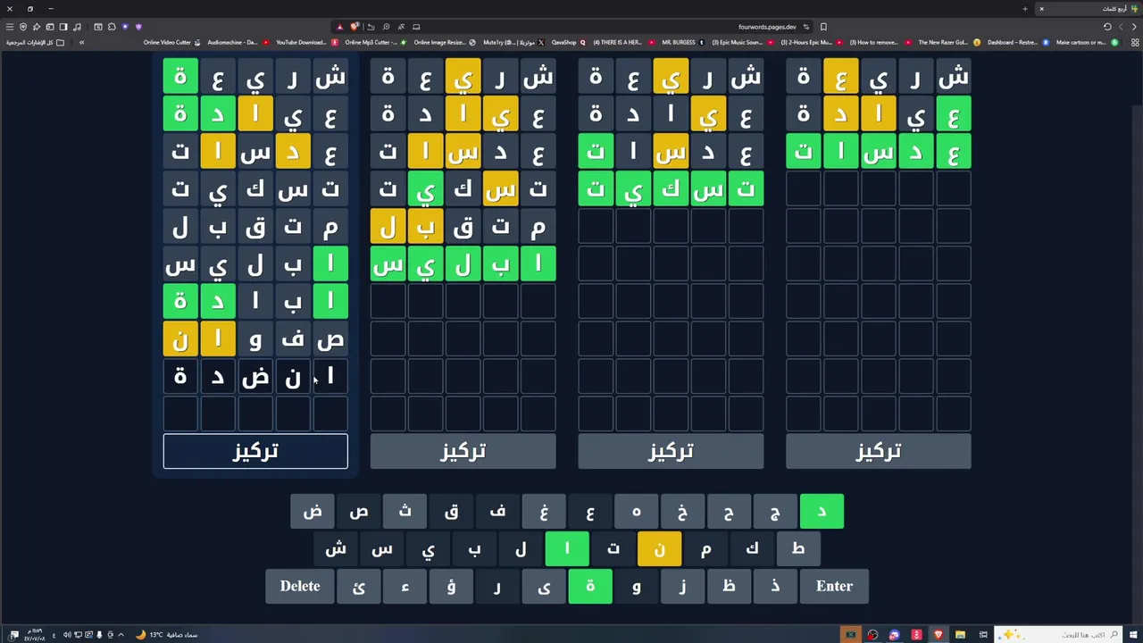This screenshot has height=643, width=1143.
Task: Open the browser hamburger menu
Action: (x=10, y=27)
